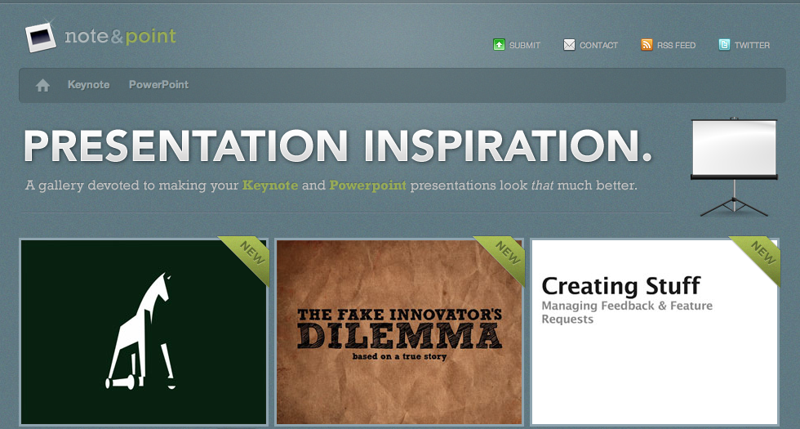
Task: Click the orange RSS feed icon
Action: [x=647, y=45]
